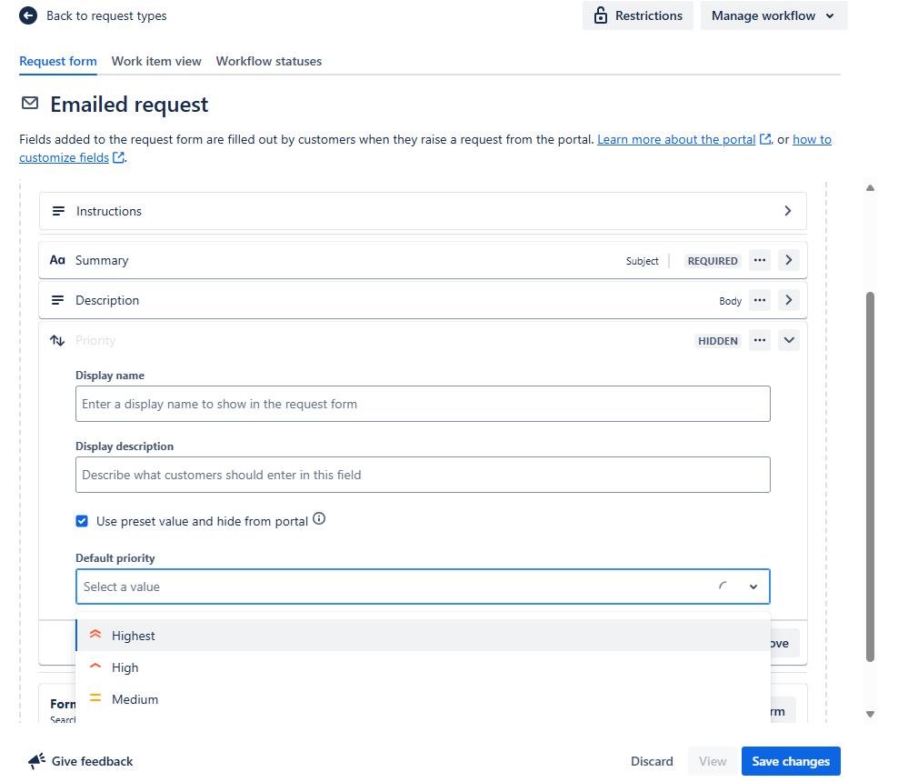This screenshot has height=782, width=898.
Task: Click the Body label on Description row
Action: [730, 301]
